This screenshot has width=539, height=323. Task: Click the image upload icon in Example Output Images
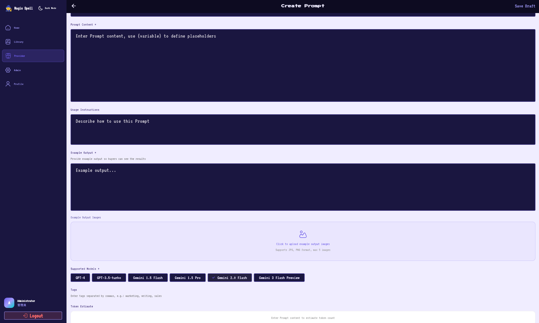303,234
